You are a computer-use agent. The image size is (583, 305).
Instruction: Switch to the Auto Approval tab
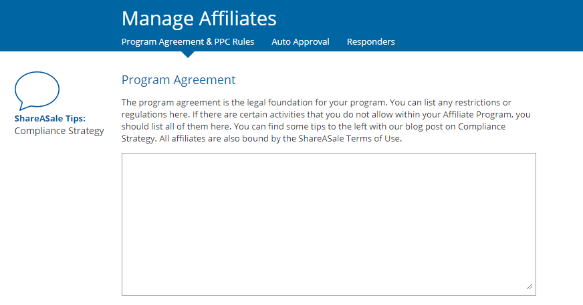300,41
